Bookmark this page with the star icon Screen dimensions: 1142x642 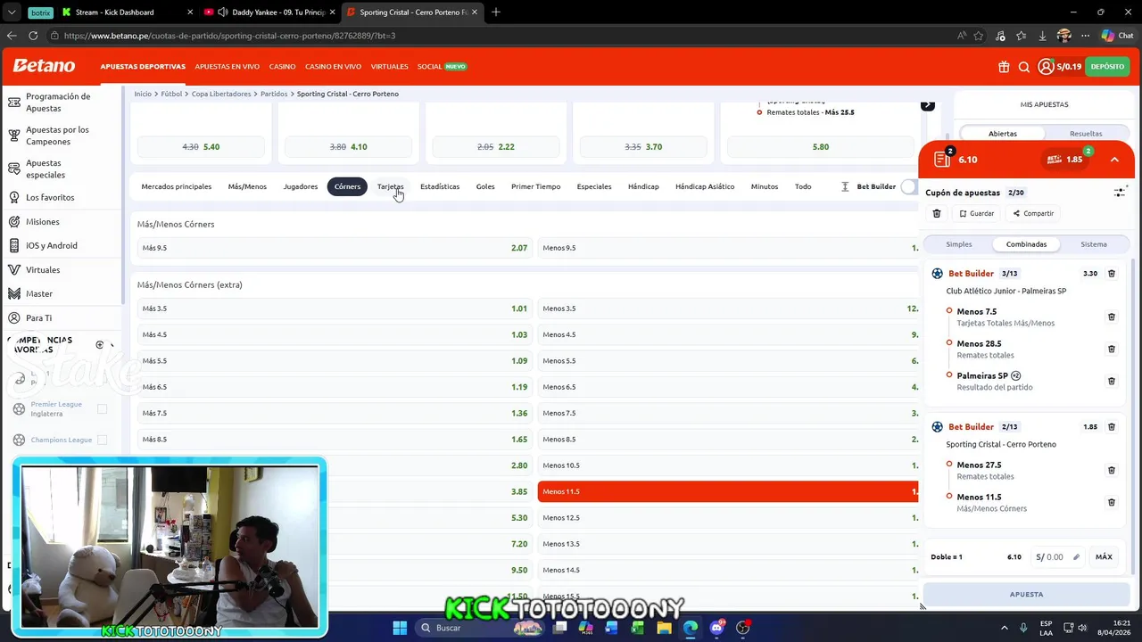click(x=979, y=36)
